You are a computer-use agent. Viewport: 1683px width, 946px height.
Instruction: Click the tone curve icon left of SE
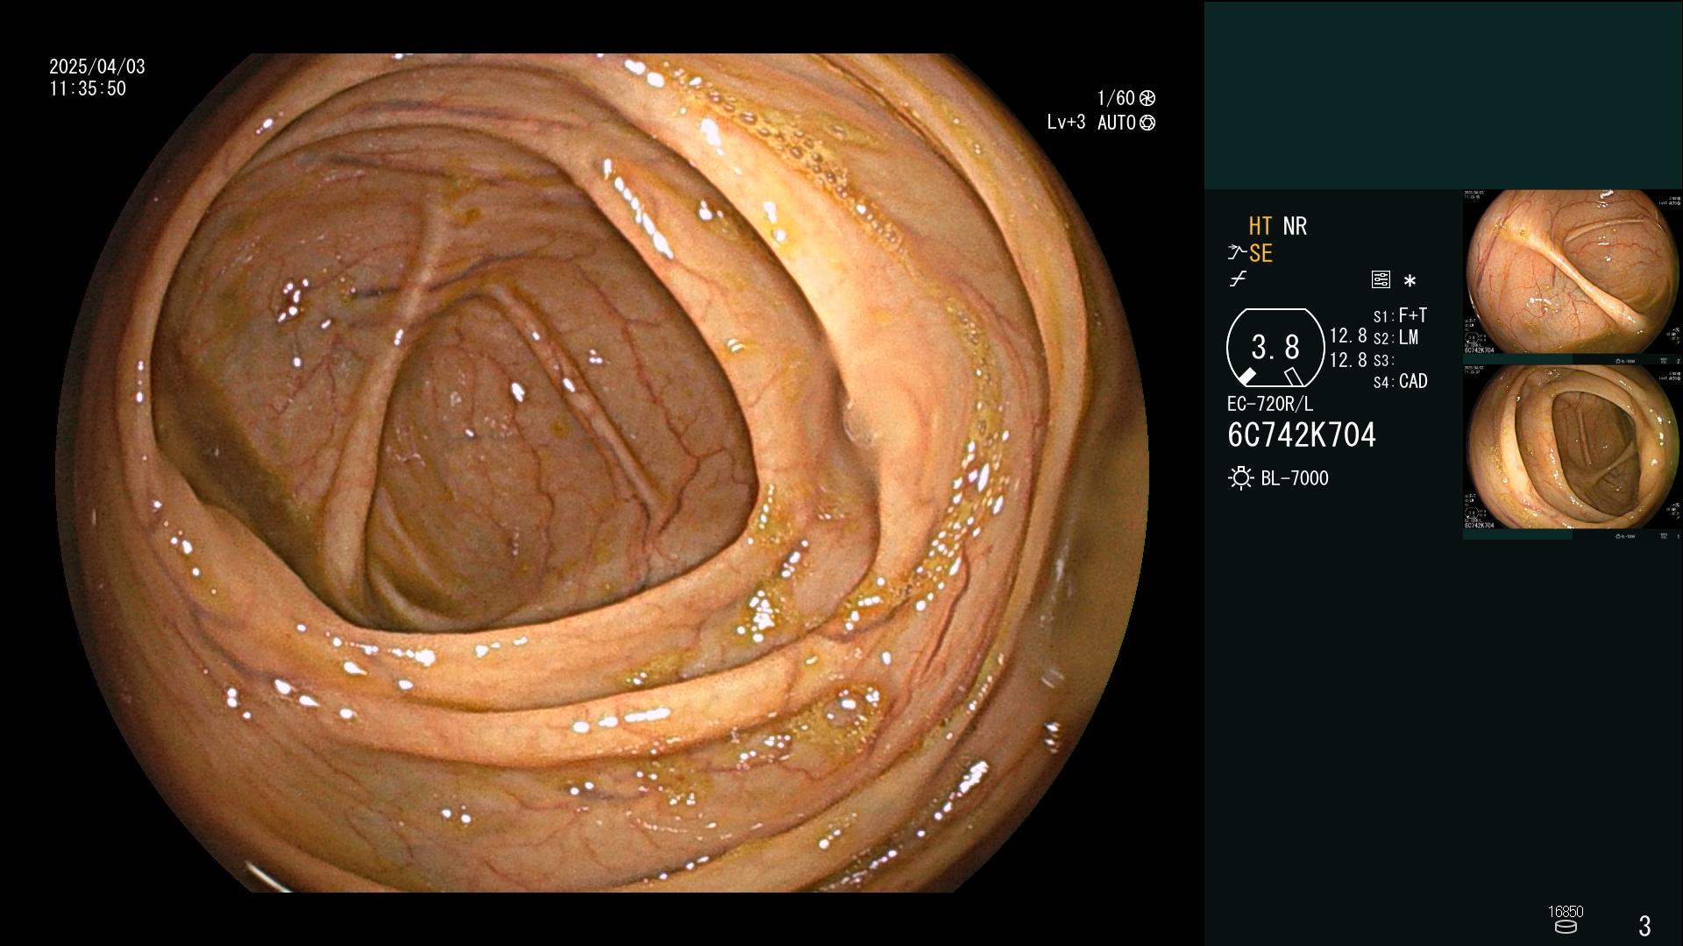[1237, 253]
